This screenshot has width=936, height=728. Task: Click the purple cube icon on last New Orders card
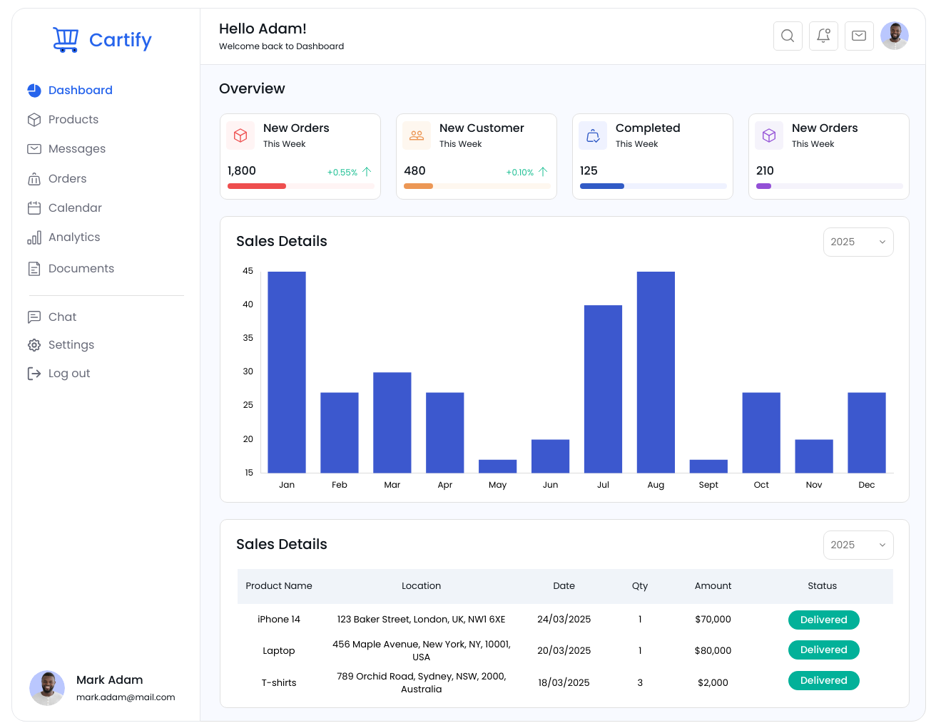pyautogui.click(x=769, y=135)
